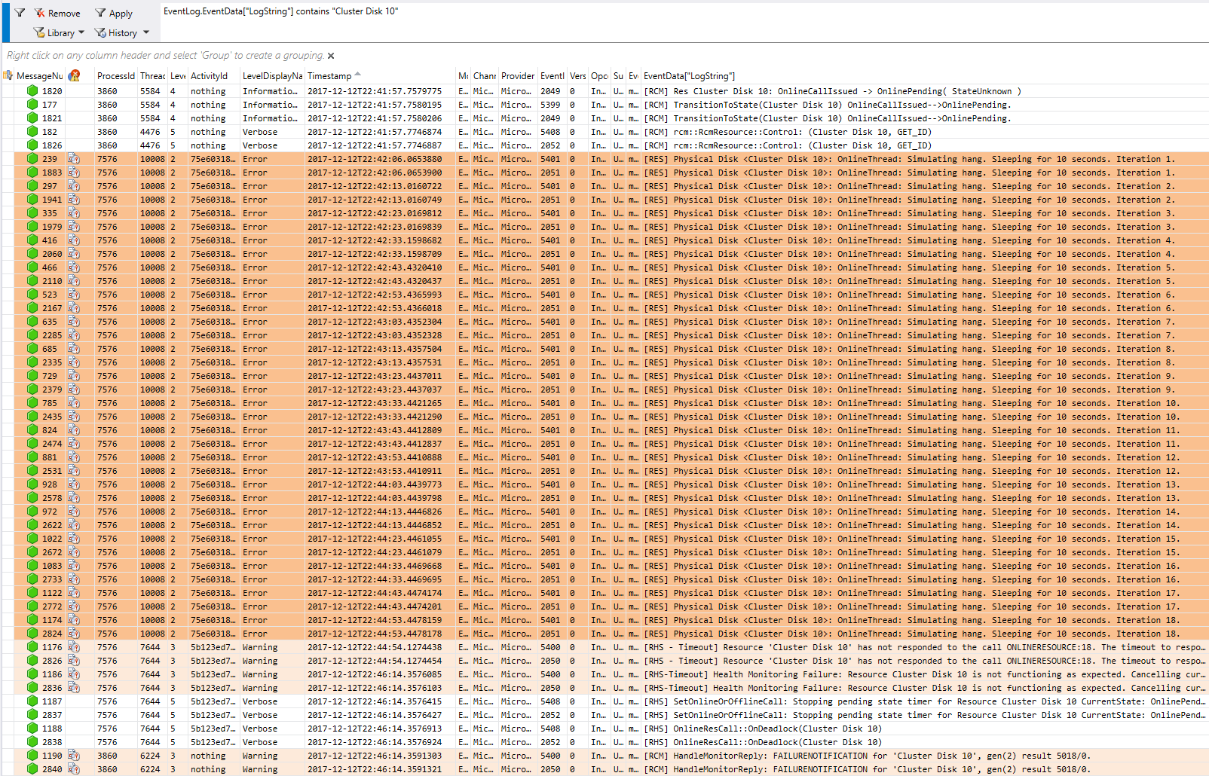The width and height of the screenshot is (1209, 776).
Task: Click the LevelDisplayName column header
Action: click(271, 75)
